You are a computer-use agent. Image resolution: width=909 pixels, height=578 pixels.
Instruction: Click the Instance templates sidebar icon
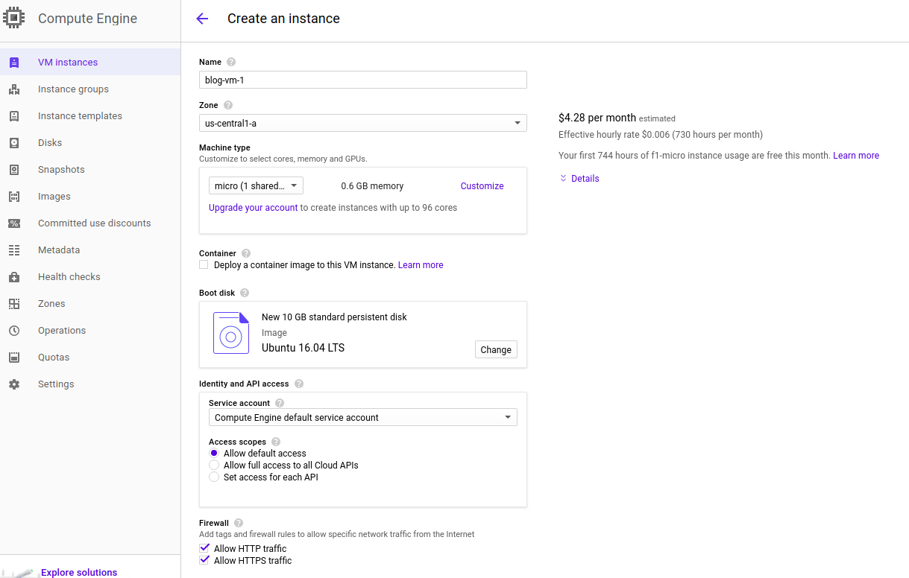[x=14, y=116]
